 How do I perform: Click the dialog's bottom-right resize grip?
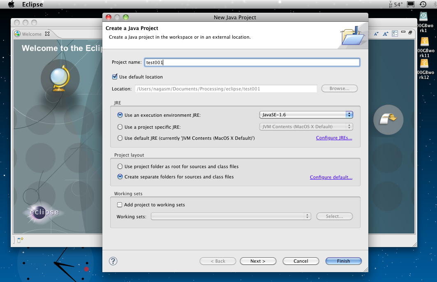[365, 270]
